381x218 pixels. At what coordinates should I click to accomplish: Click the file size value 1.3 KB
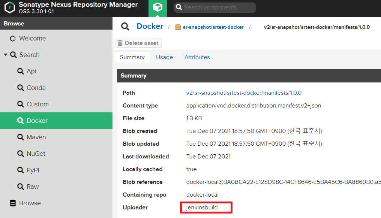[x=194, y=118]
